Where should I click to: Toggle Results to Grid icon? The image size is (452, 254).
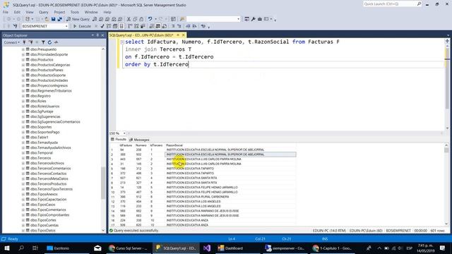(x=158, y=26)
